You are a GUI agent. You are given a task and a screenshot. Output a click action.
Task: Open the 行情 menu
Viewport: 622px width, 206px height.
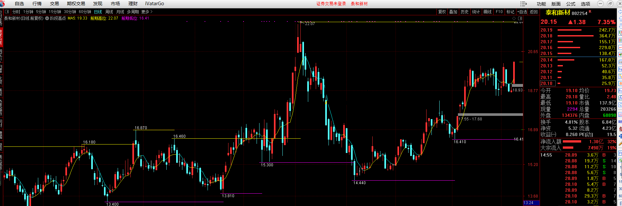coord(37,4)
